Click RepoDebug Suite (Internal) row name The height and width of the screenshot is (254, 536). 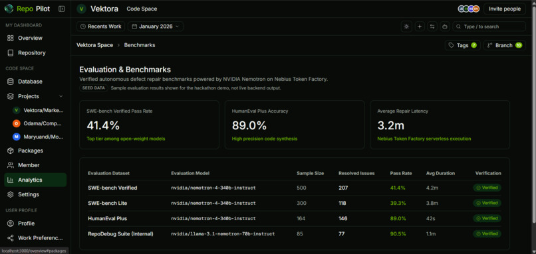pos(120,234)
